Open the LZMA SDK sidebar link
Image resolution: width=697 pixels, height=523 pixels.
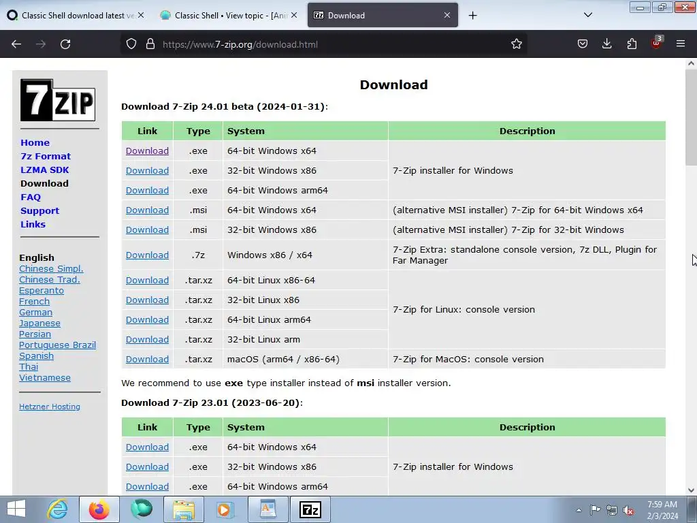[x=44, y=170]
